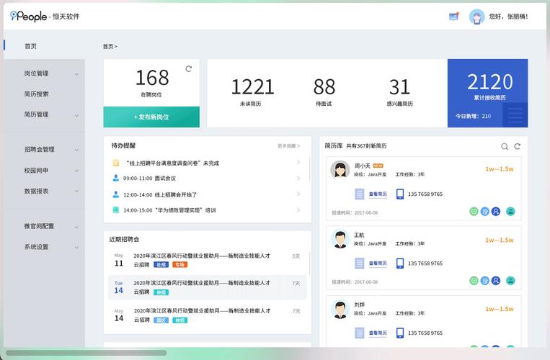The height and width of the screenshot is (360, 550).
Task: Click the list icon on 累计接收简历 card
Action: click(514, 115)
